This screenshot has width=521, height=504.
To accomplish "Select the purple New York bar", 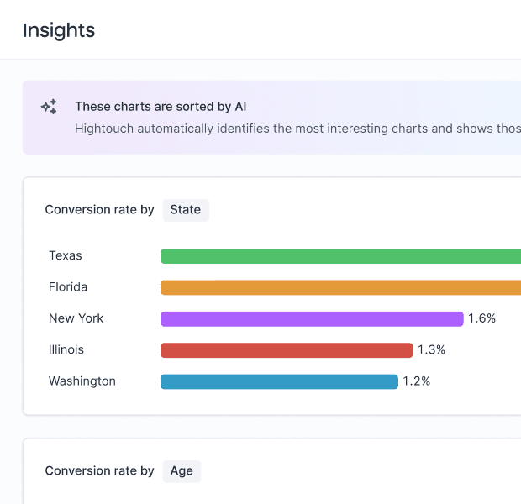I will coord(312,319).
